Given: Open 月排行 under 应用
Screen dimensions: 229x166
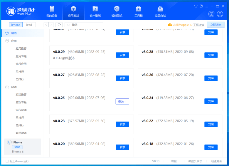Looking at the screenshot, I should tap(20, 72).
